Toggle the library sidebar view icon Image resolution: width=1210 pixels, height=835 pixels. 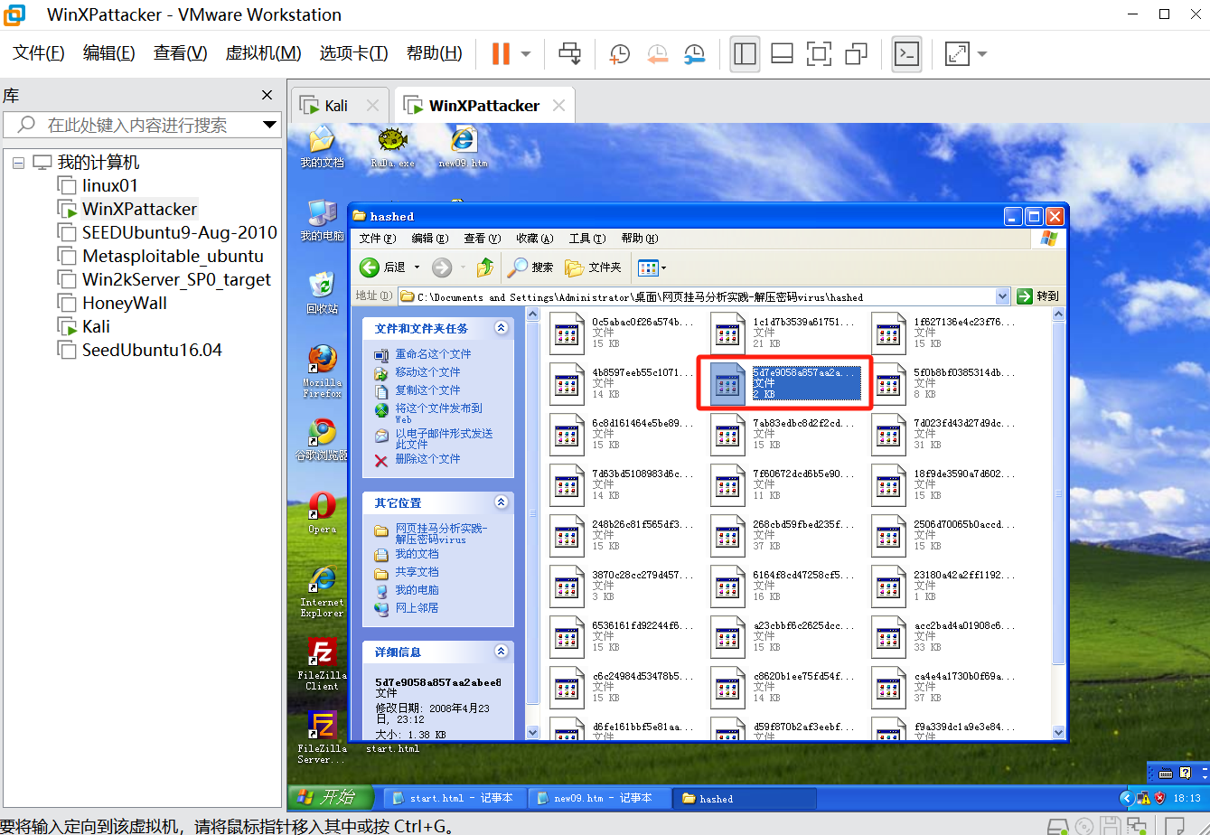[745, 54]
